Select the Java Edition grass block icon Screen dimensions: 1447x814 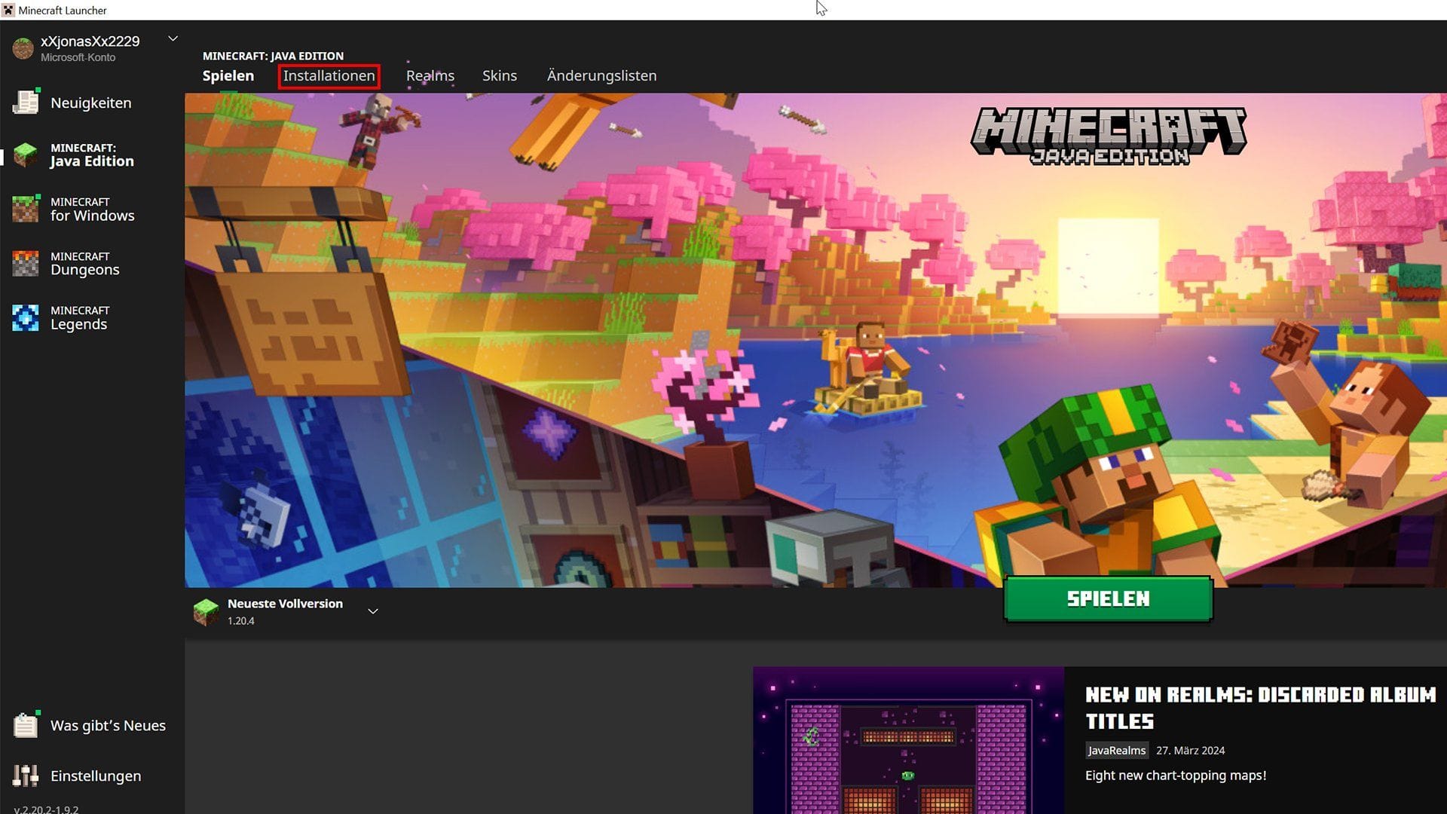pos(26,155)
